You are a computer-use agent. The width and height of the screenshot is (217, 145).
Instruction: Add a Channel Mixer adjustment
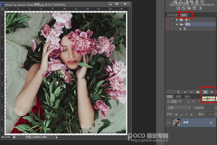pos(197,2)
